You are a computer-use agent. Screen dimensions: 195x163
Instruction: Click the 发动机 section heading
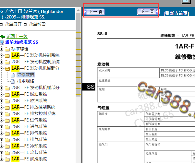tap(104, 64)
